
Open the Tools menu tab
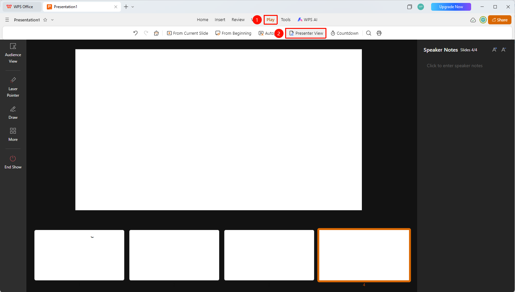(286, 20)
